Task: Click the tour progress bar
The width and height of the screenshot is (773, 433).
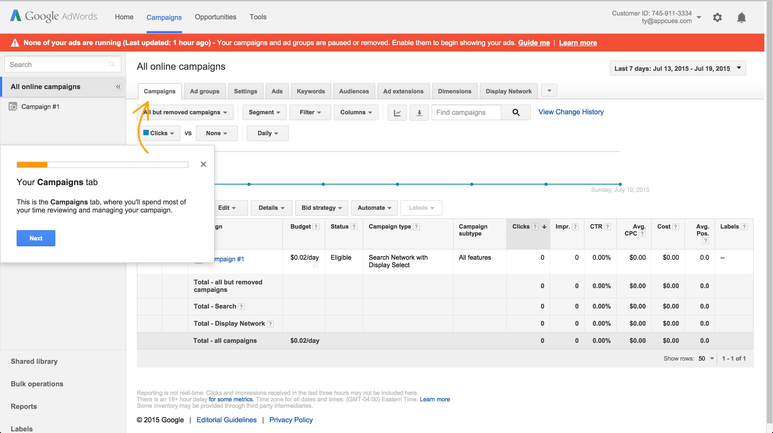Action: pyautogui.click(x=102, y=165)
